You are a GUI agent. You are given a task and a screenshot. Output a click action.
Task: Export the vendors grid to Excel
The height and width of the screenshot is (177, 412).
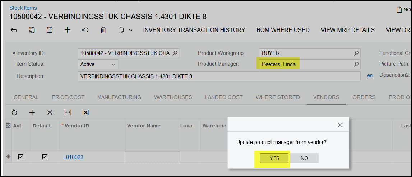(x=85, y=112)
